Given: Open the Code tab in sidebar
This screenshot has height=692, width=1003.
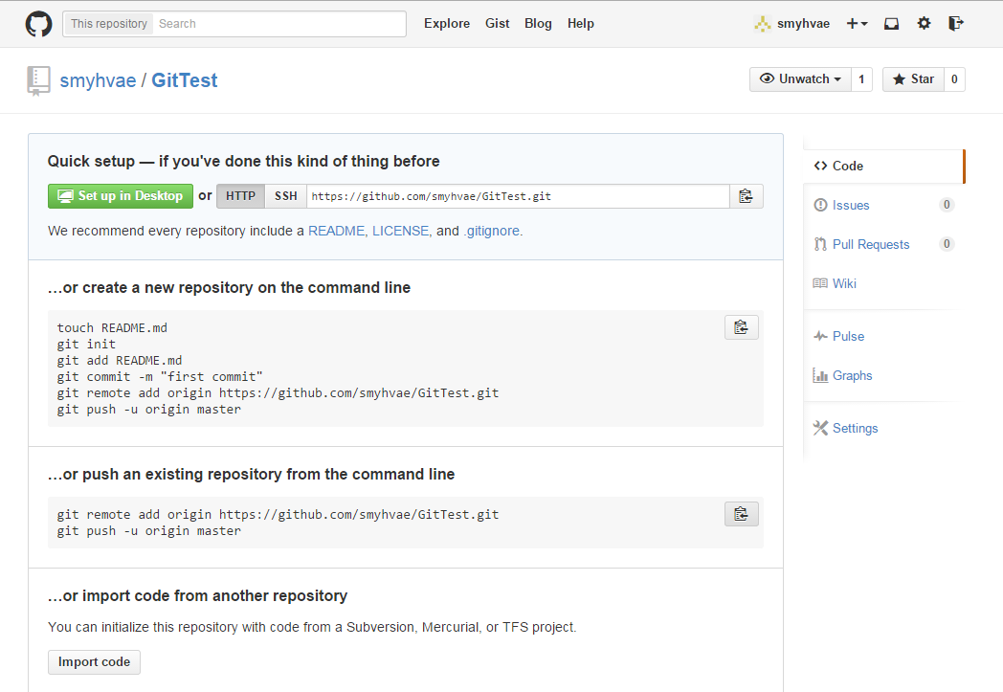Looking at the screenshot, I should (x=882, y=167).
